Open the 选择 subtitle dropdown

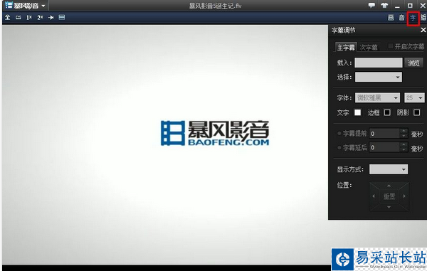(x=379, y=77)
